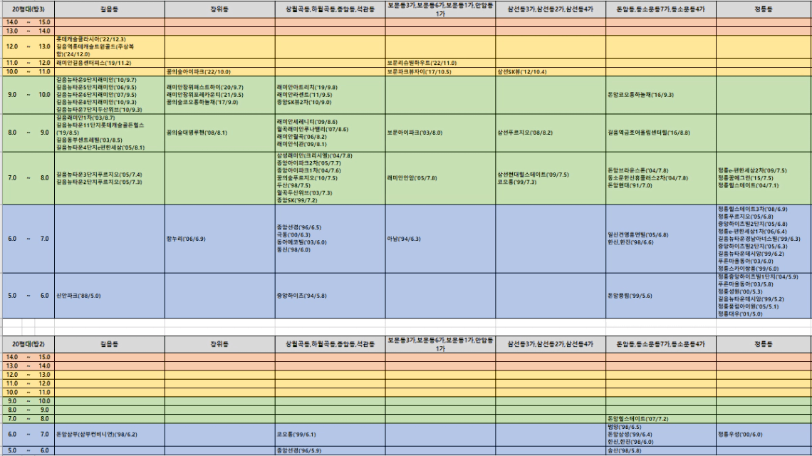Click 상월곡동,하월곡동,종암동,석관동 header in 방2 table
Image resolution: width=812 pixels, height=456 pixels.
[x=330, y=344]
